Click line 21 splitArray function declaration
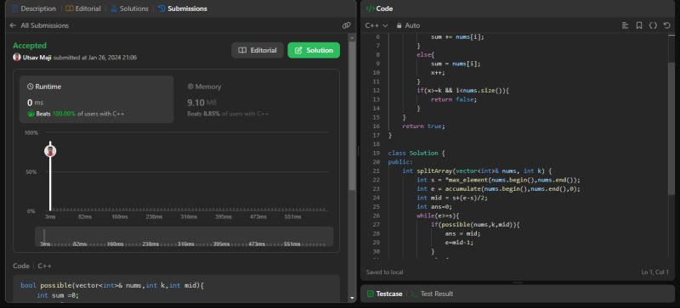 pyautogui.click(x=477, y=171)
